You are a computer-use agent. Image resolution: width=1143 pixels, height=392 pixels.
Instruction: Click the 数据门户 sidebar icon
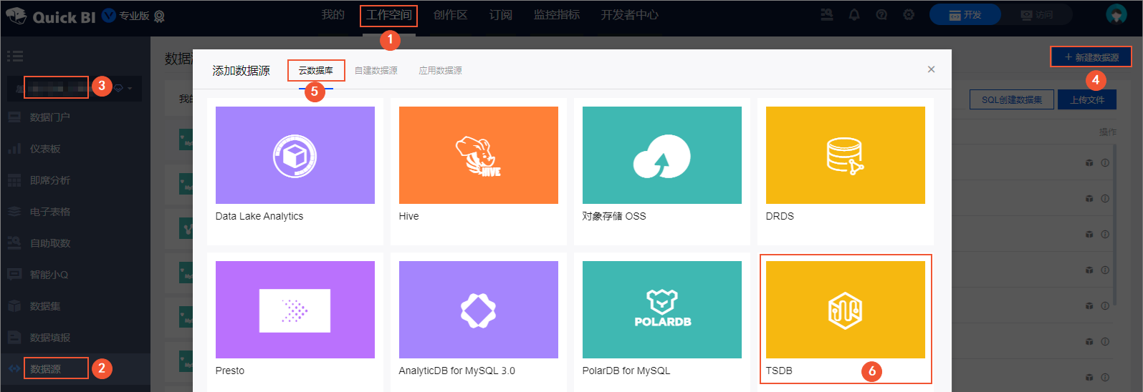click(x=14, y=117)
